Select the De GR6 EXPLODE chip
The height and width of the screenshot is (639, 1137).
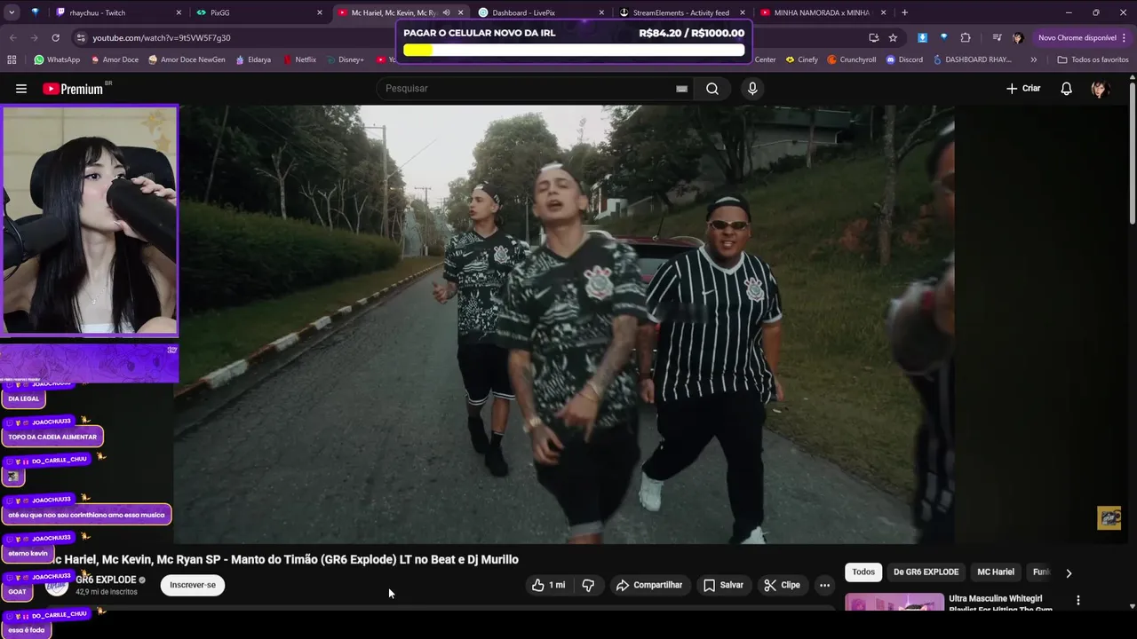926,572
